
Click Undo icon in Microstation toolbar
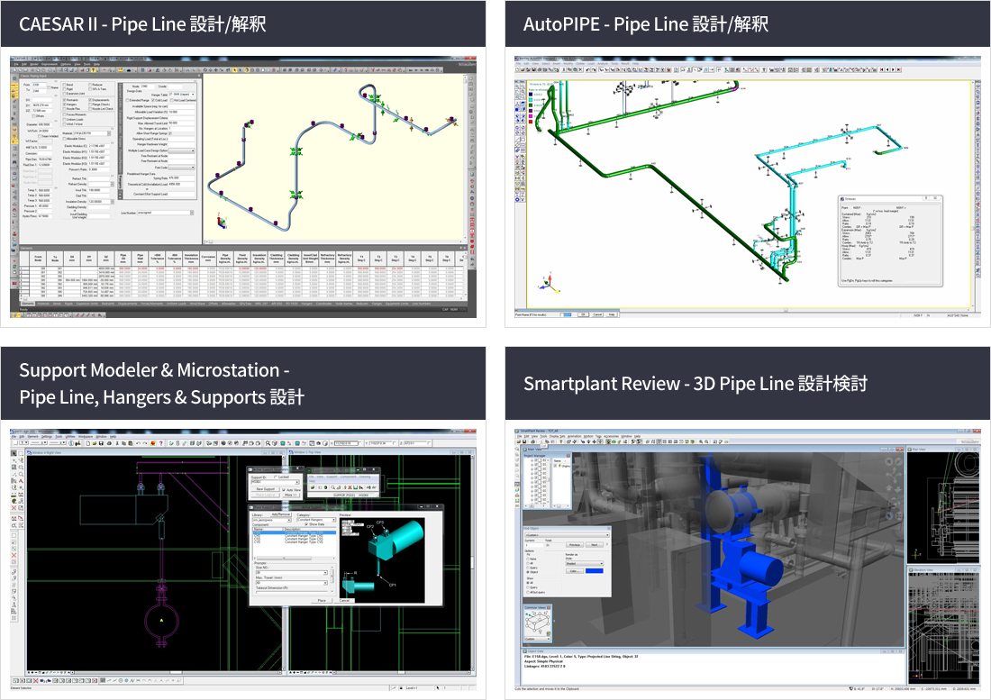138,443
